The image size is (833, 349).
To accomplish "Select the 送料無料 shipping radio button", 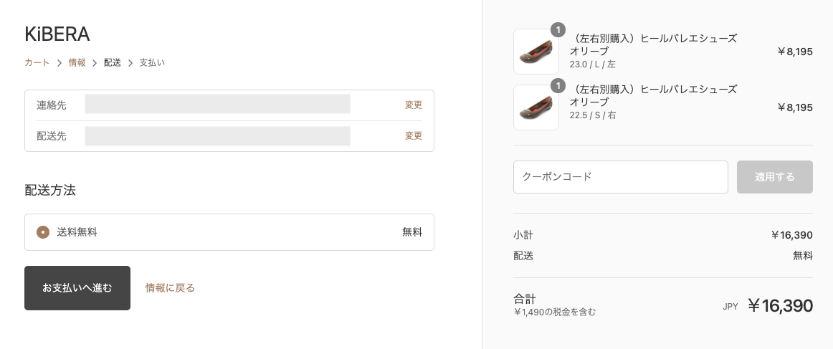I will pyautogui.click(x=43, y=232).
